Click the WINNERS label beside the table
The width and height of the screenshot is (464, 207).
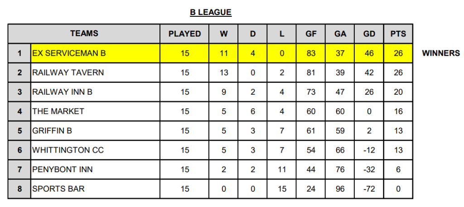pos(441,53)
